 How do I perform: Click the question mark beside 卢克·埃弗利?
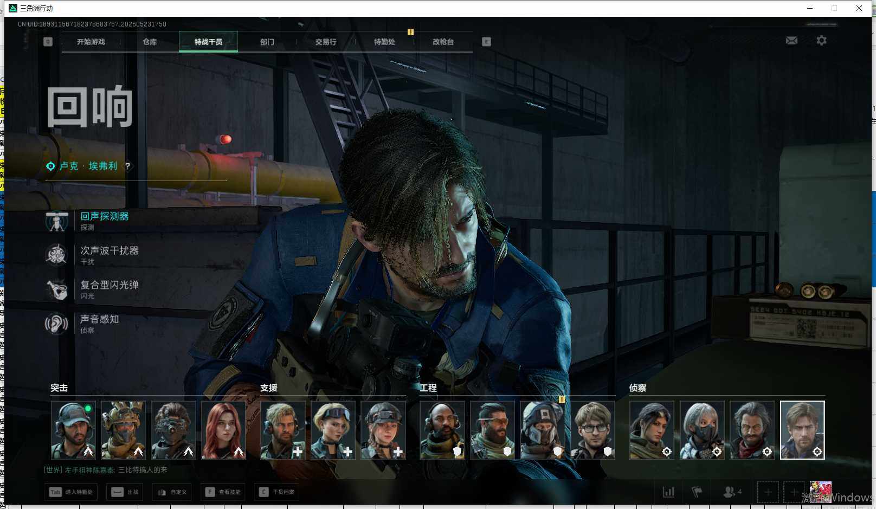coord(127,166)
